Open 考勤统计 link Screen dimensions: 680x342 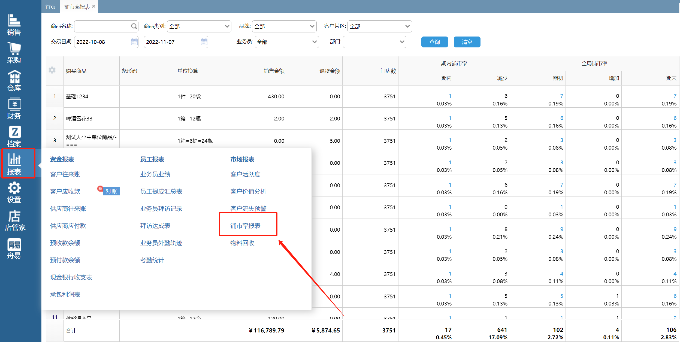152,260
